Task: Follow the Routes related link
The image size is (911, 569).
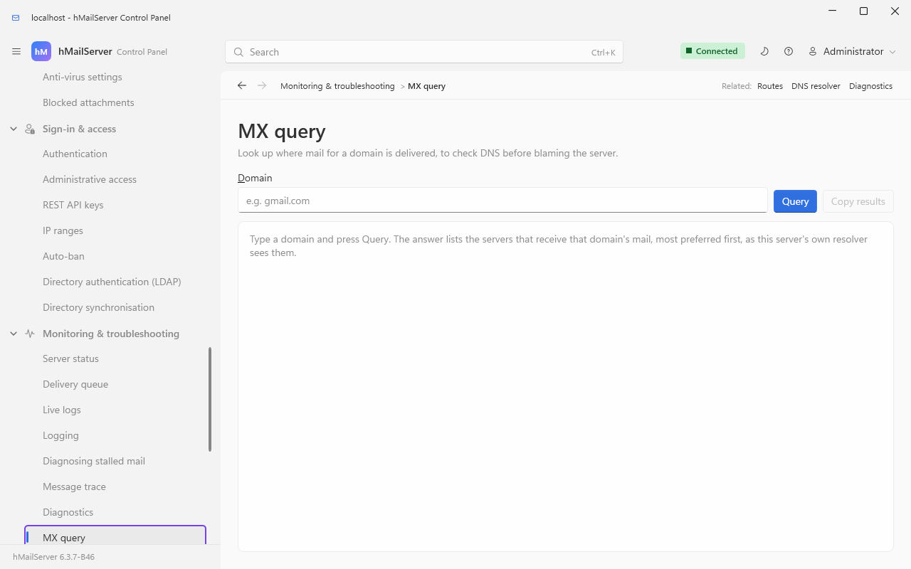Action: 770,85
